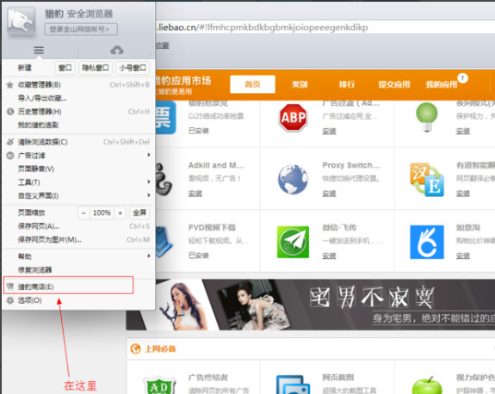495x394 pixels.
Task: Click the liebao.cn address bar
Action: (x=325, y=28)
